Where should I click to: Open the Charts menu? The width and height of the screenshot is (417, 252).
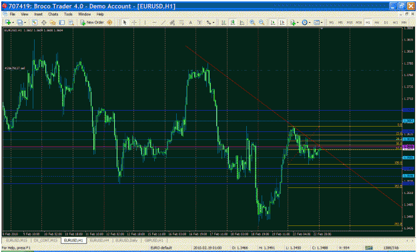pyautogui.click(x=53, y=14)
